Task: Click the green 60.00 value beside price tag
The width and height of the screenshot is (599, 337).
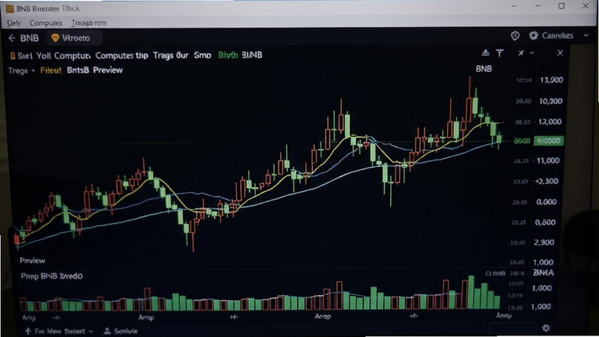Action: pos(522,141)
